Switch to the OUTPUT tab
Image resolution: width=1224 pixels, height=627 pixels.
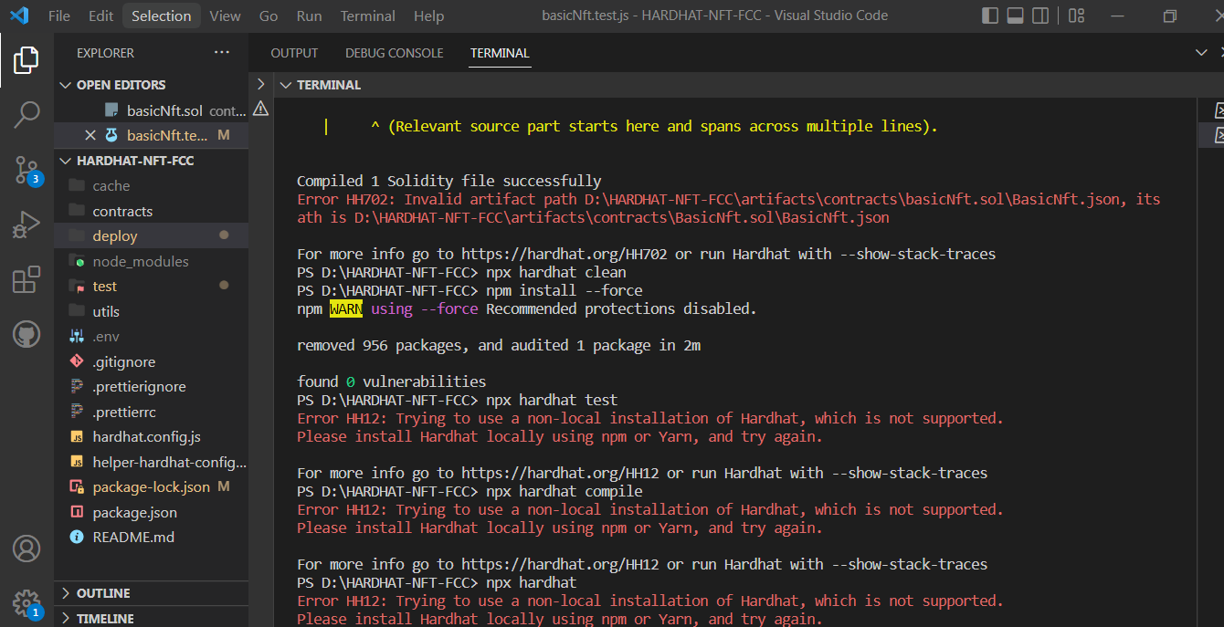(294, 53)
